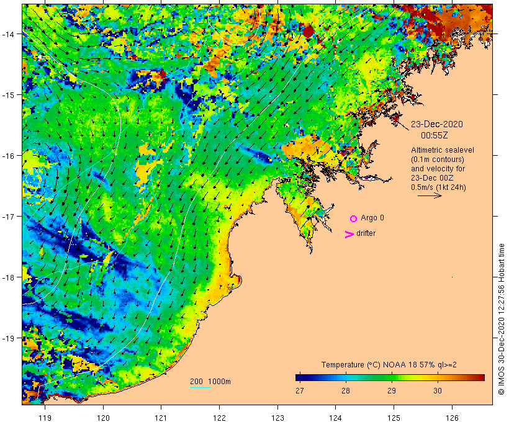Click the date label 23-Dec-2020
The image size is (509, 422).
point(437,124)
